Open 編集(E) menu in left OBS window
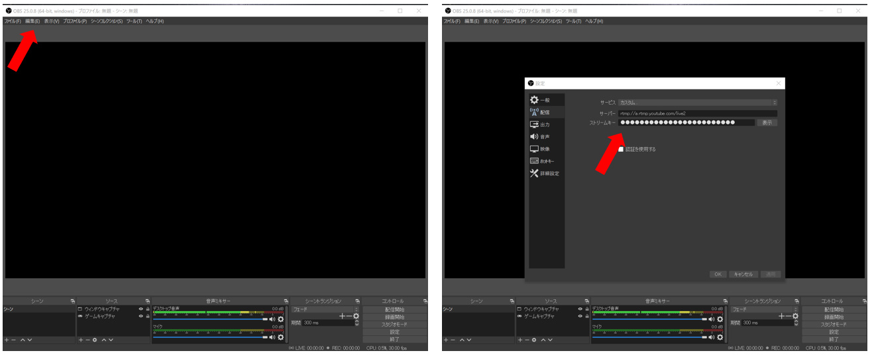This screenshot has height=357, width=874. 32,21
